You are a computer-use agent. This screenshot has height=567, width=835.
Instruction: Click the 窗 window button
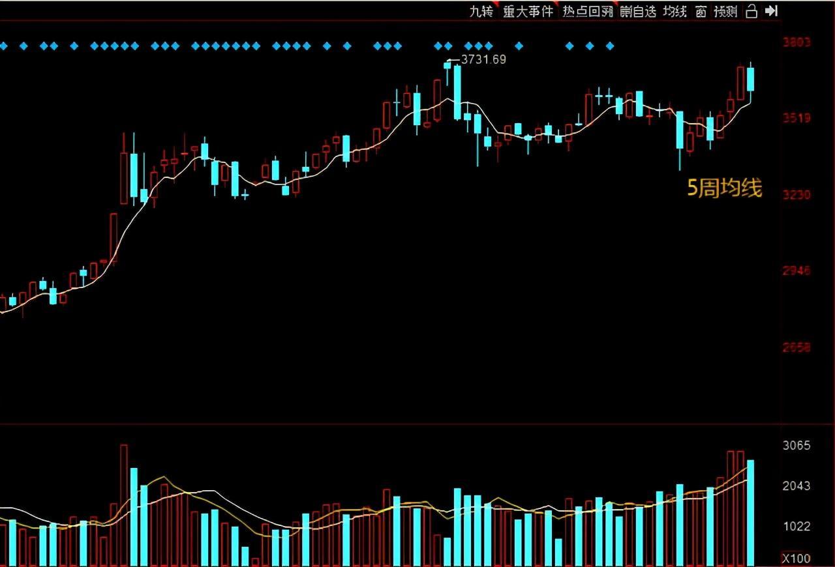(x=701, y=11)
